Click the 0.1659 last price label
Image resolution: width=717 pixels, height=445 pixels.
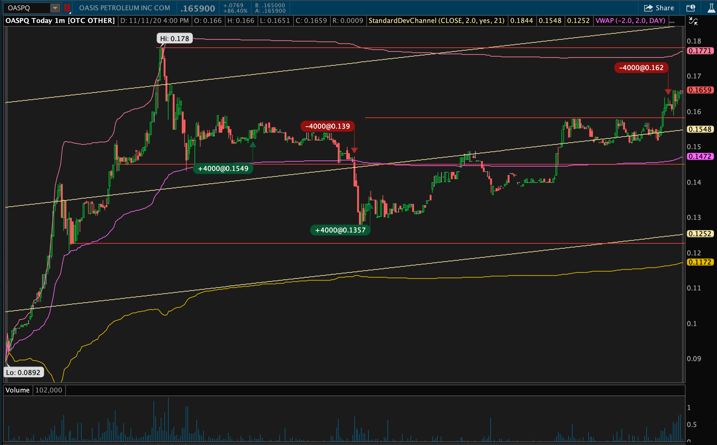[700, 90]
